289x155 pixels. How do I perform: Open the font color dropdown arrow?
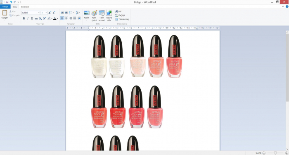[x=57, y=19]
